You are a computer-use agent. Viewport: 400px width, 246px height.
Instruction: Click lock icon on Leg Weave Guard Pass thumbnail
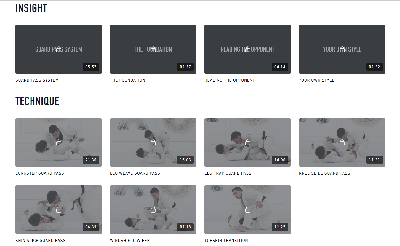(153, 143)
